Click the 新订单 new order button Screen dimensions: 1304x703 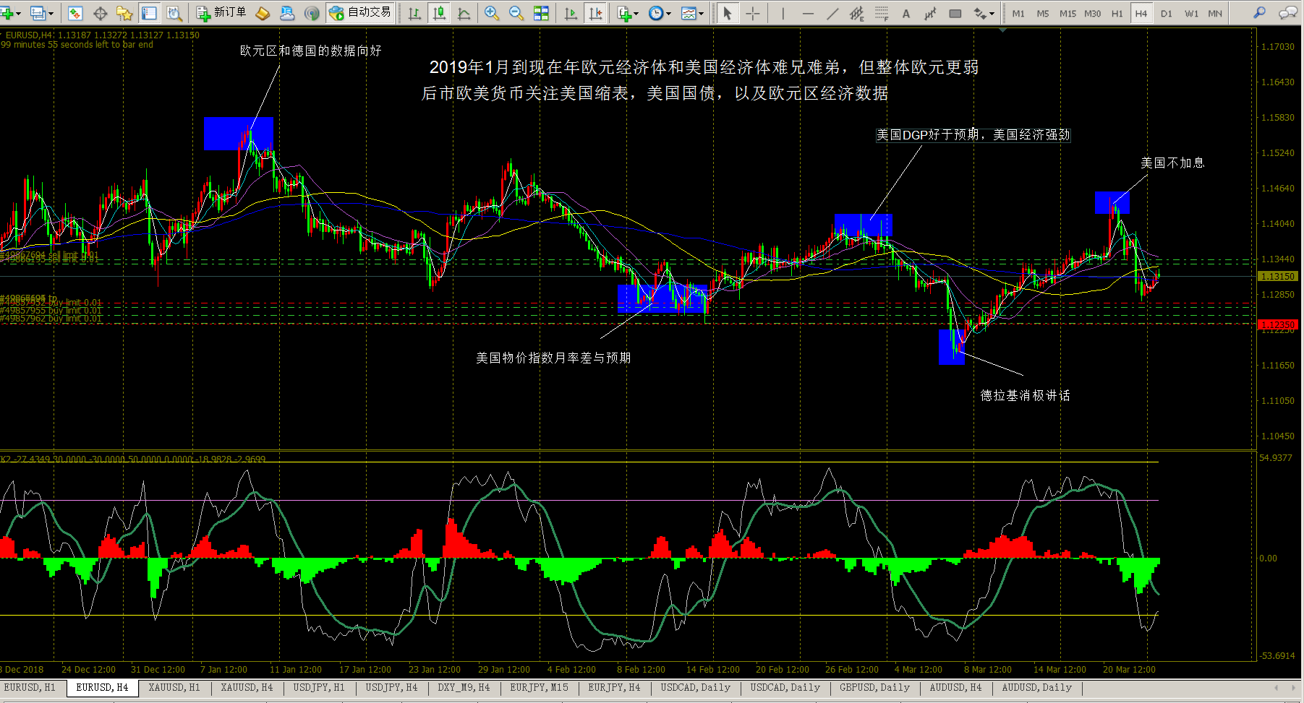tap(221, 13)
